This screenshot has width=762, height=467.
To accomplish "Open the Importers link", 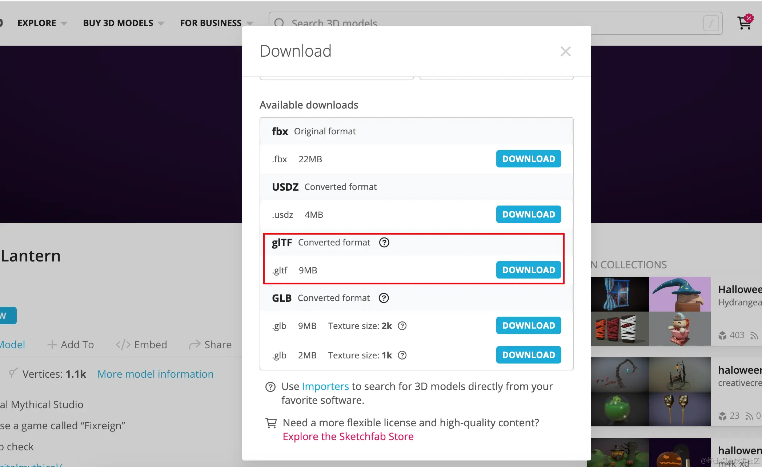I will 325,386.
